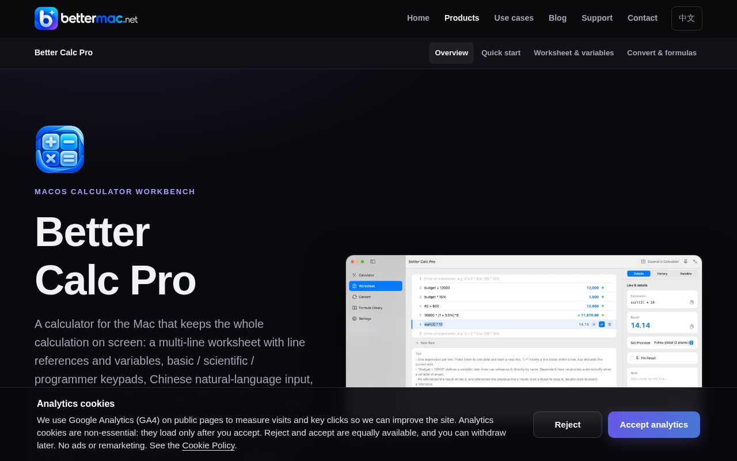Viewport: 737px width, 461px height.
Task: Reject analytics cookies
Action: click(x=568, y=425)
